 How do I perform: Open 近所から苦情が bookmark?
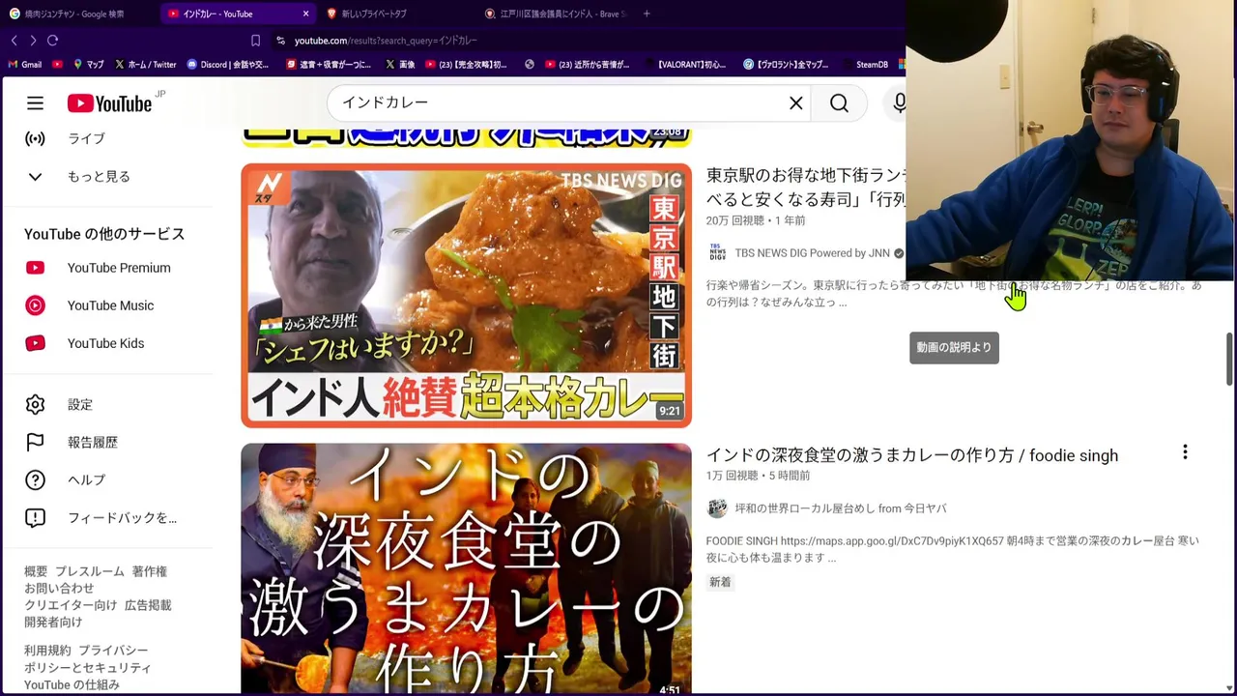pyautogui.click(x=587, y=65)
